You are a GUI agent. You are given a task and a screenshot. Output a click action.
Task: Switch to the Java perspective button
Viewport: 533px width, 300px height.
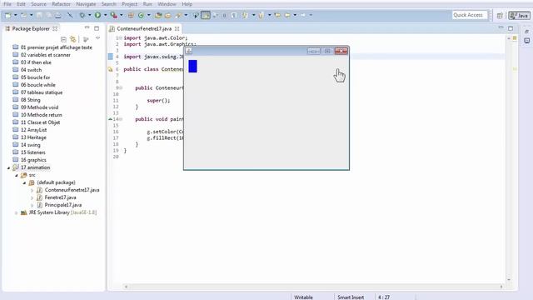click(519, 15)
